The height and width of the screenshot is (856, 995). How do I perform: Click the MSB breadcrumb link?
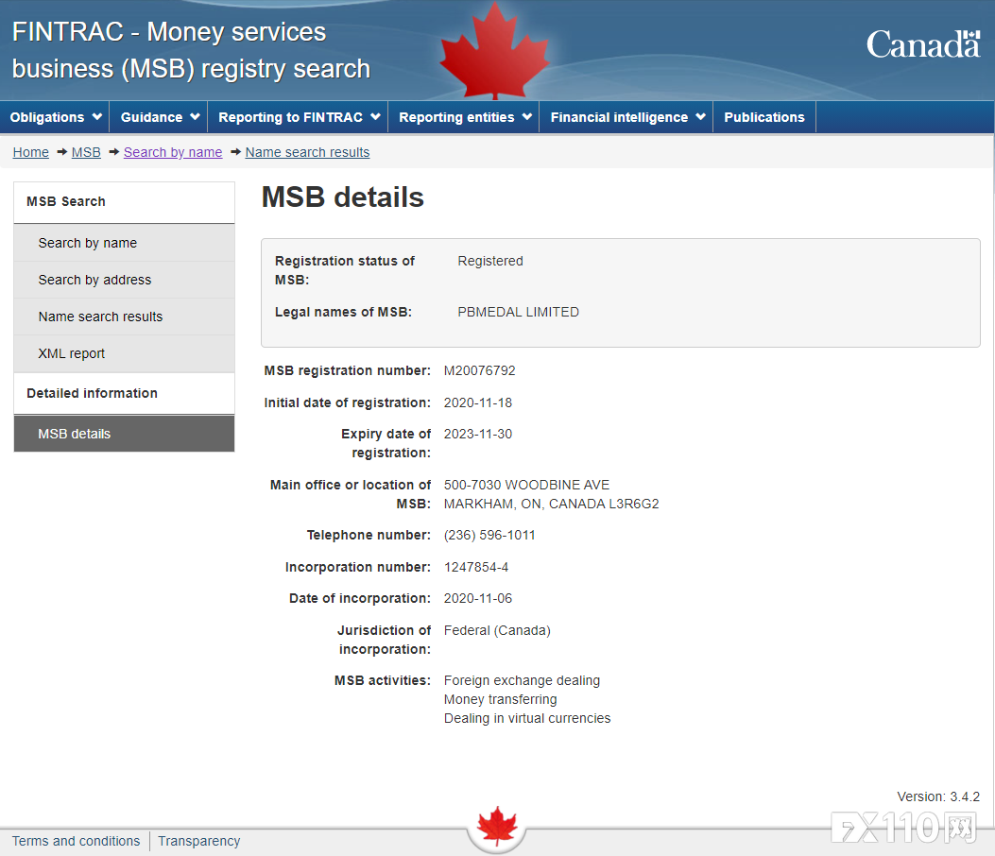(86, 152)
